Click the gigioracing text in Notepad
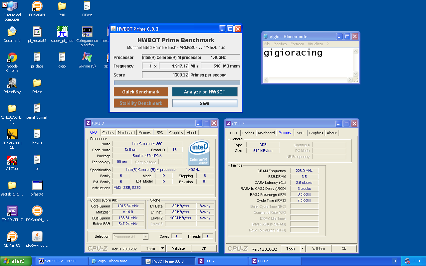 [x=293, y=53]
